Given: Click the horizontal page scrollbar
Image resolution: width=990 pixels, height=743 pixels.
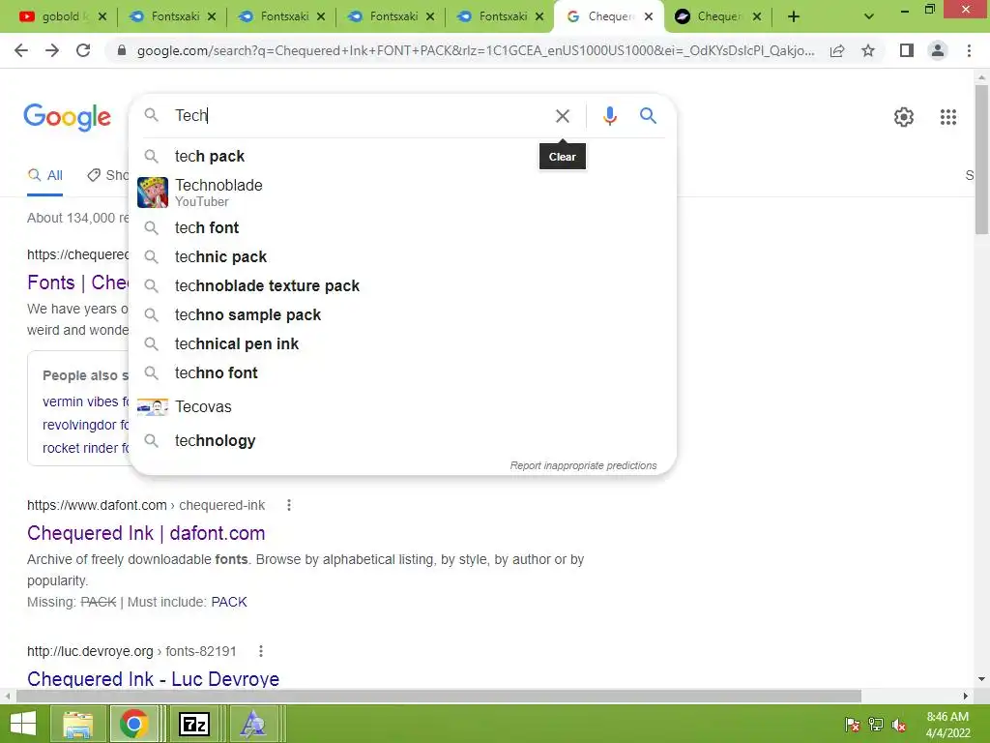Looking at the screenshot, I should [x=439, y=696].
